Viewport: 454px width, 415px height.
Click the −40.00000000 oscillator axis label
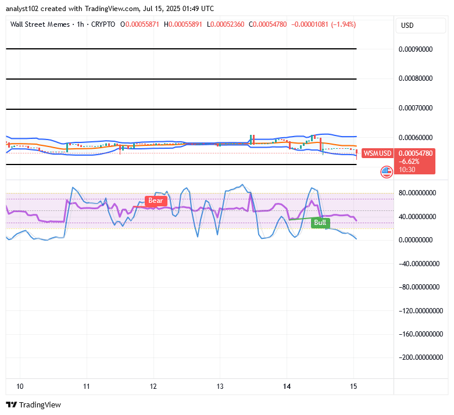419,264
